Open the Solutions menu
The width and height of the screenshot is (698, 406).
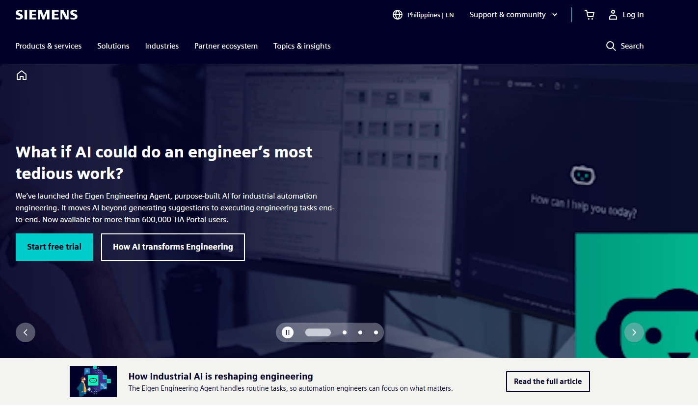113,46
